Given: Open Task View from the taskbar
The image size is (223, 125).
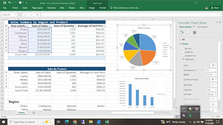Looking at the screenshot, I should coord(58,122).
